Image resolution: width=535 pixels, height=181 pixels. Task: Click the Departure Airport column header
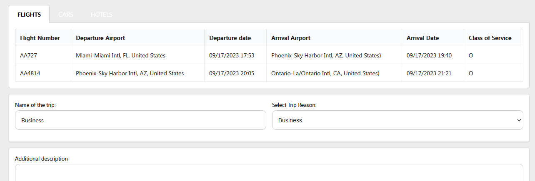coord(100,38)
